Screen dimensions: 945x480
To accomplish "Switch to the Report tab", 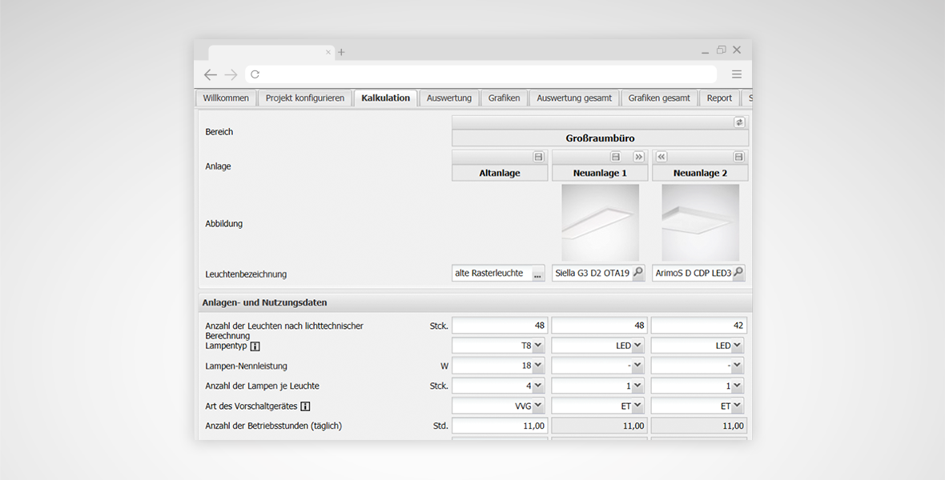I will coord(719,98).
